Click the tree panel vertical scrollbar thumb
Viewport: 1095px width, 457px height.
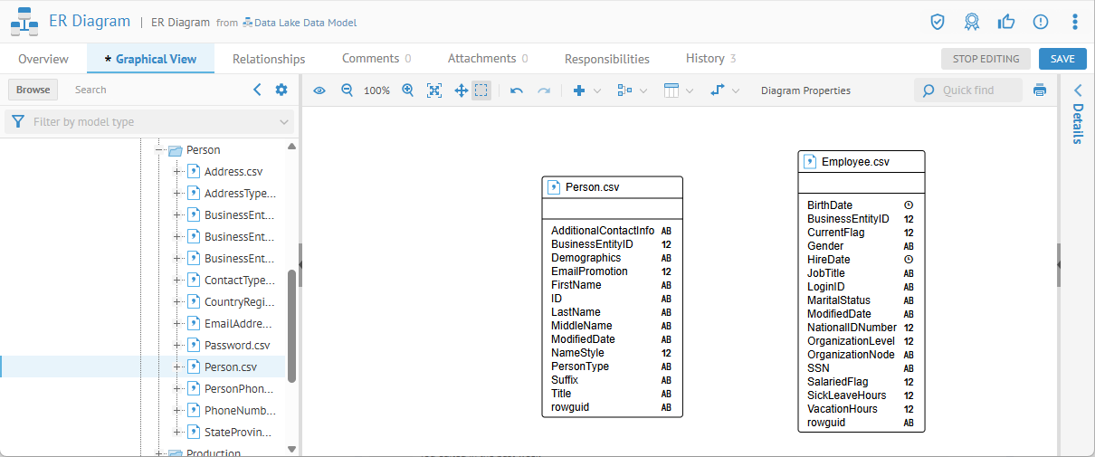pyautogui.click(x=291, y=326)
